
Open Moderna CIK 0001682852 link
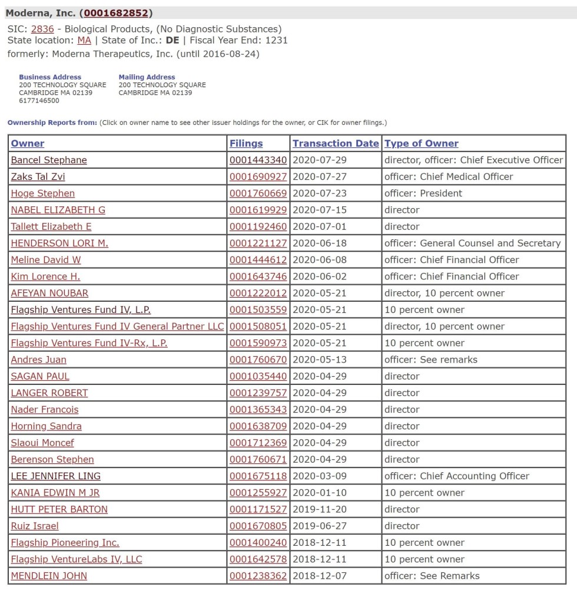tap(116, 13)
